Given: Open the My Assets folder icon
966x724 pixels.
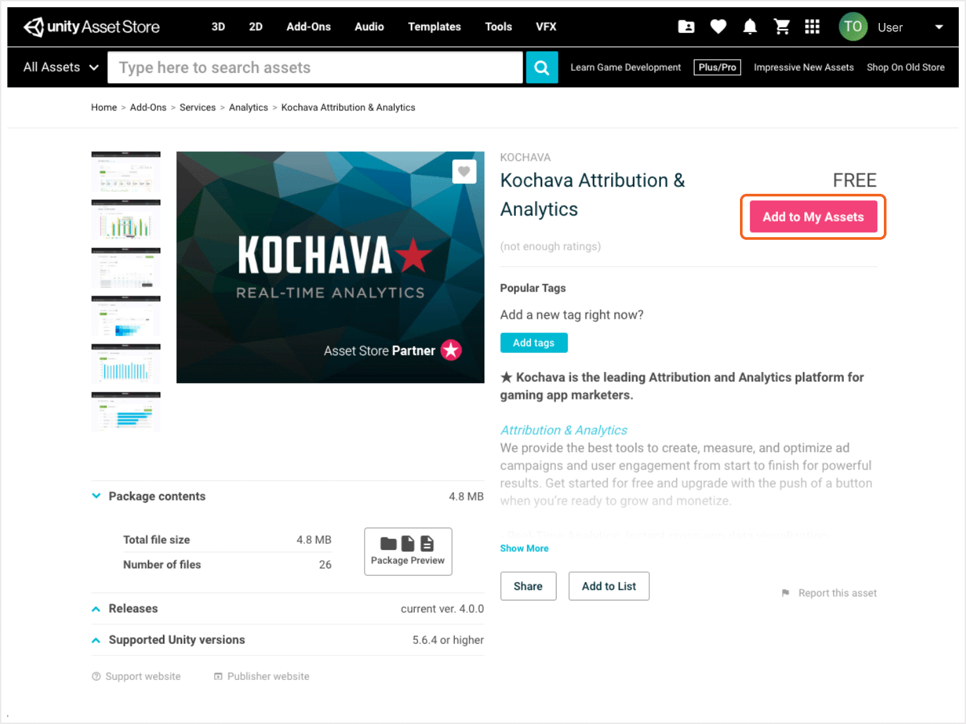Looking at the screenshot, I should point(686,27).
